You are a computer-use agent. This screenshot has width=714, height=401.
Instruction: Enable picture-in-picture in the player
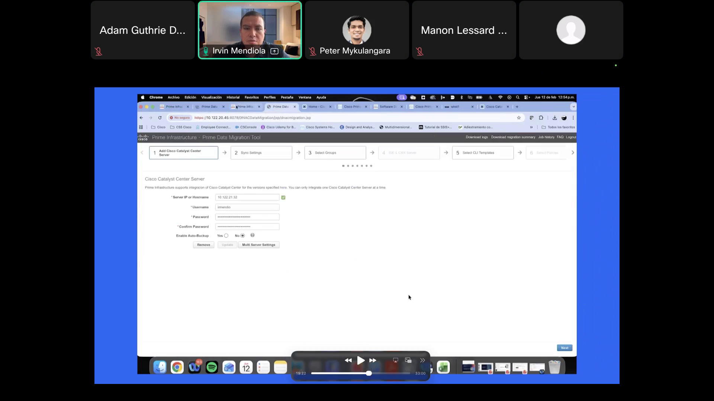tap(408, 360)
